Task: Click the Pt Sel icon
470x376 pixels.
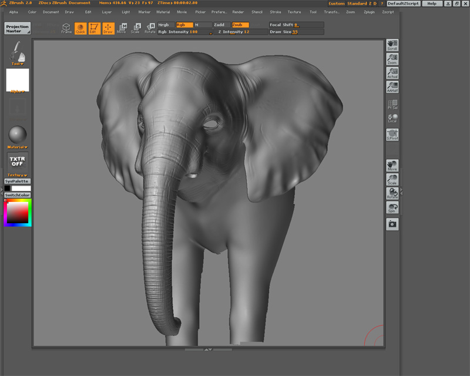Action: point(392,105)
